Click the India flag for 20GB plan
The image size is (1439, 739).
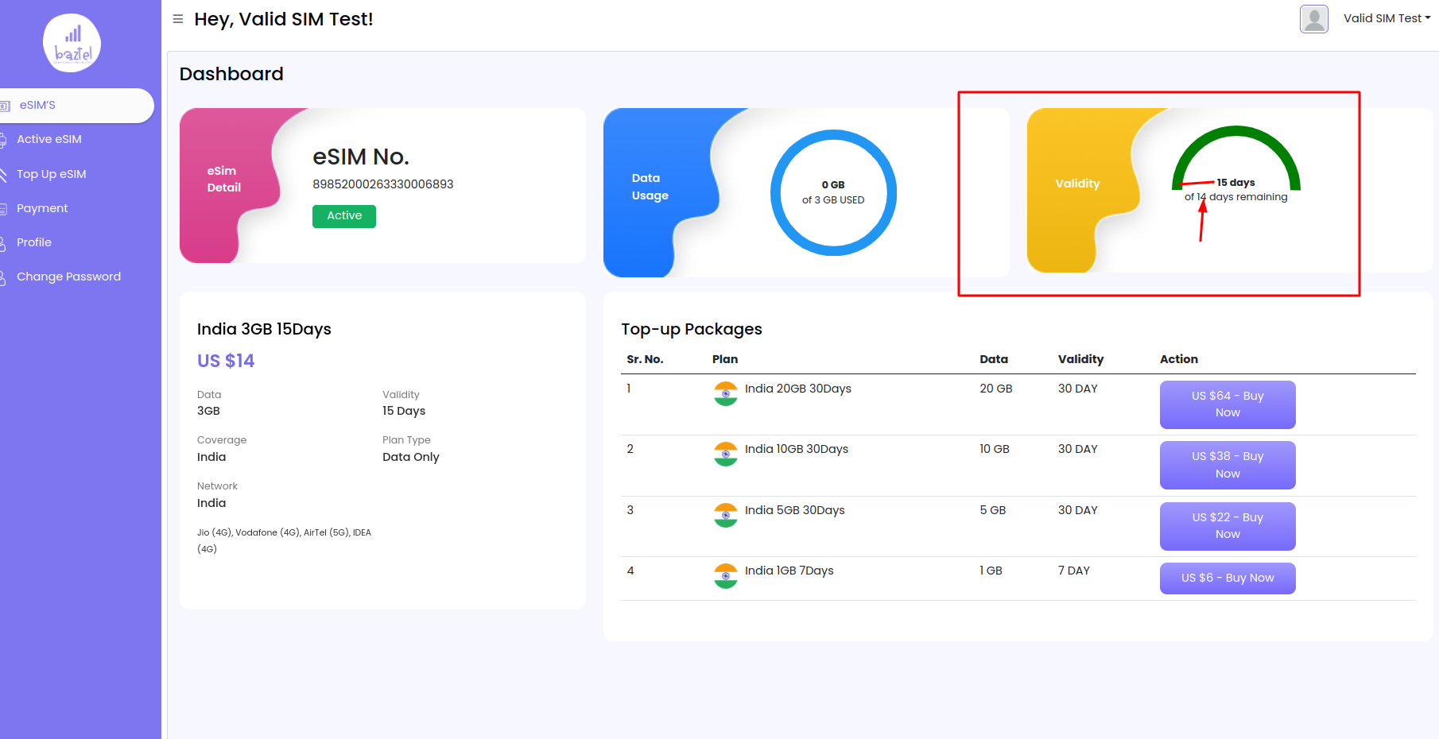tap(725, 393)
